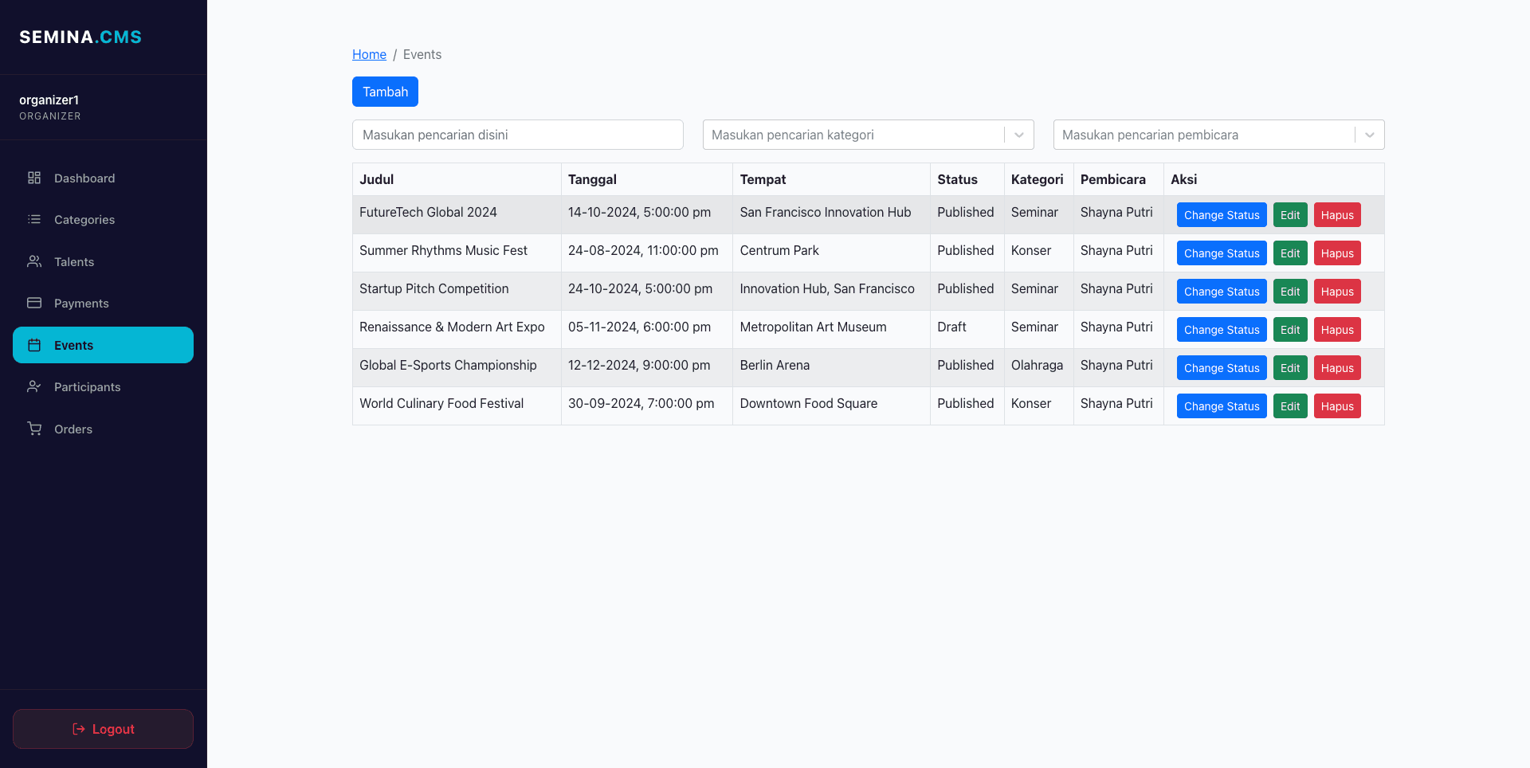1530x768 pixels.
Task: Click the organizer1 user name
Action: 49,100
